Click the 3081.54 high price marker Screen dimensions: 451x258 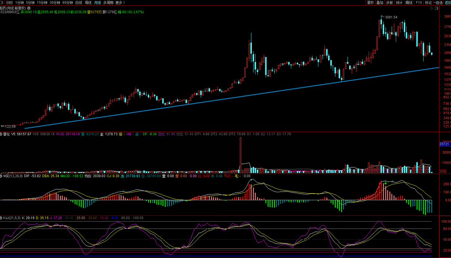(x=391, y=17)
